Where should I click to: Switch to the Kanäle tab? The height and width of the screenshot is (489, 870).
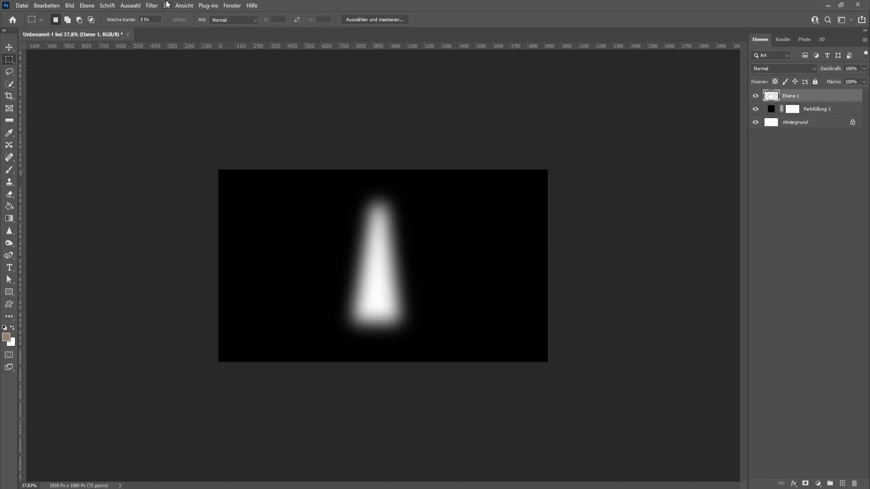coord(783,39)
